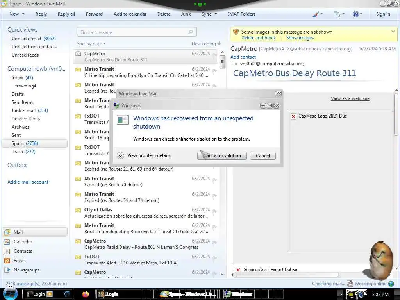Select Unread e-mail quick view

point(34,39)
